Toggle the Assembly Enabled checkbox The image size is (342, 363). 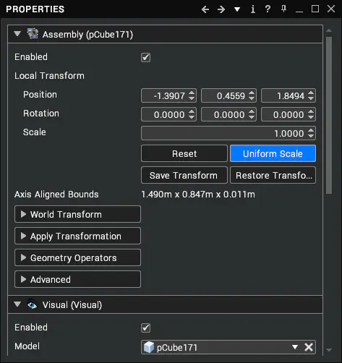145,57
